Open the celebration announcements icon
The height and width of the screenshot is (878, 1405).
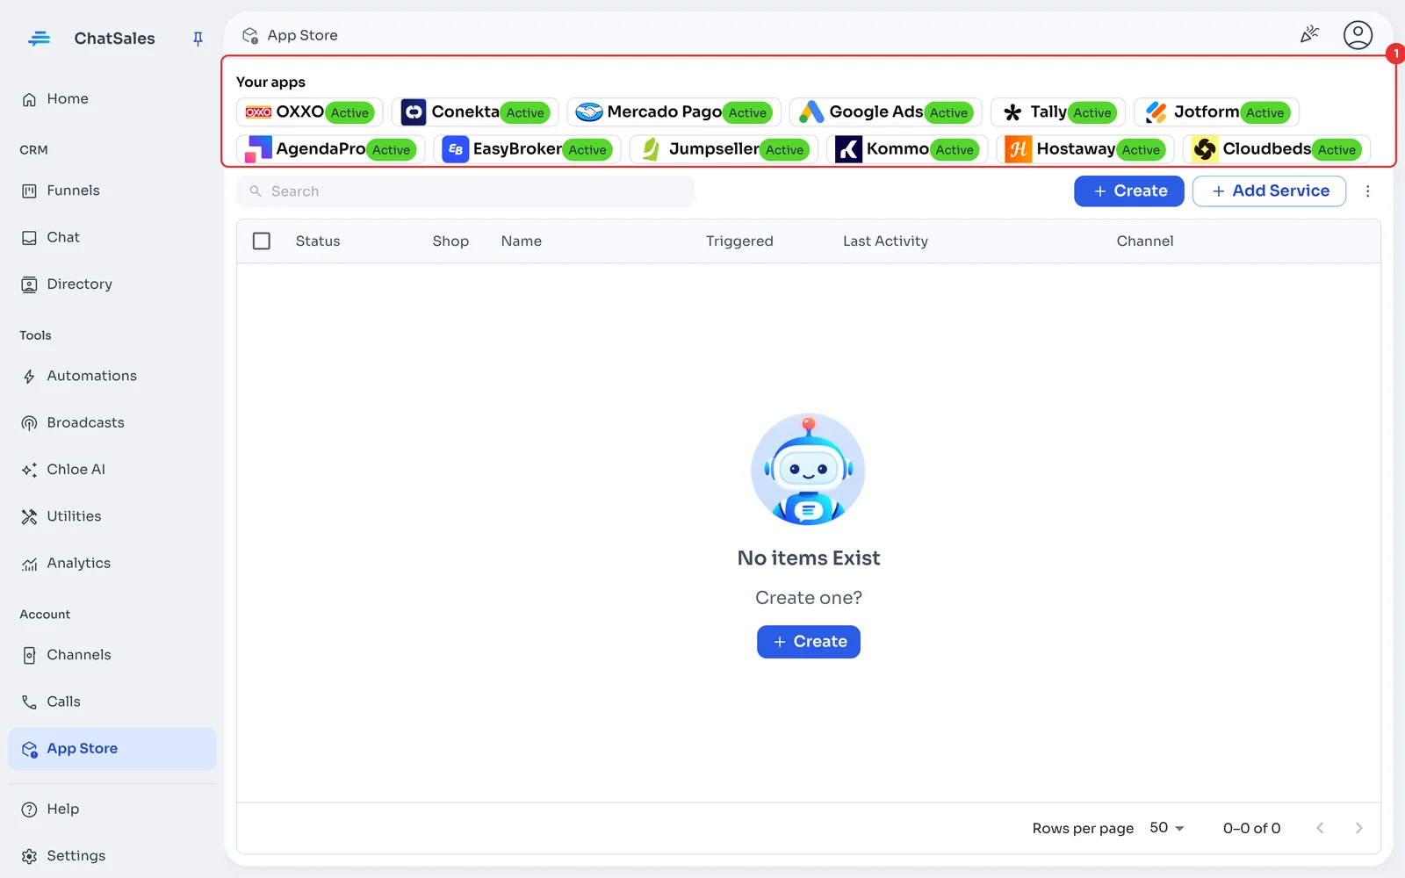pos(1309,35)
